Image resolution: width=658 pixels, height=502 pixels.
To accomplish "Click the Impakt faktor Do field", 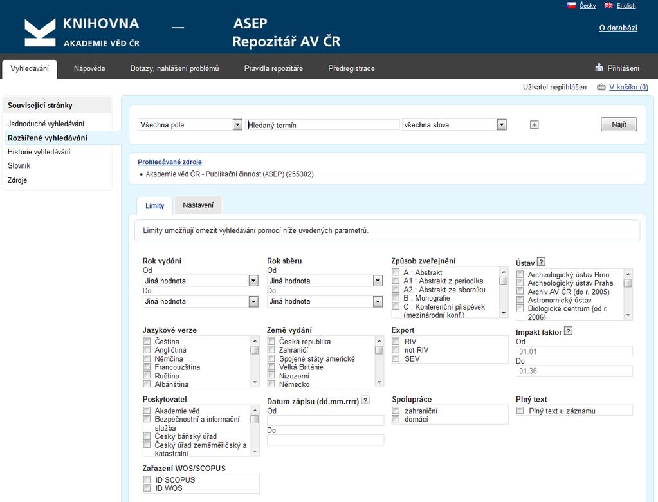I will pyautogui.click(x=574, y=371).
